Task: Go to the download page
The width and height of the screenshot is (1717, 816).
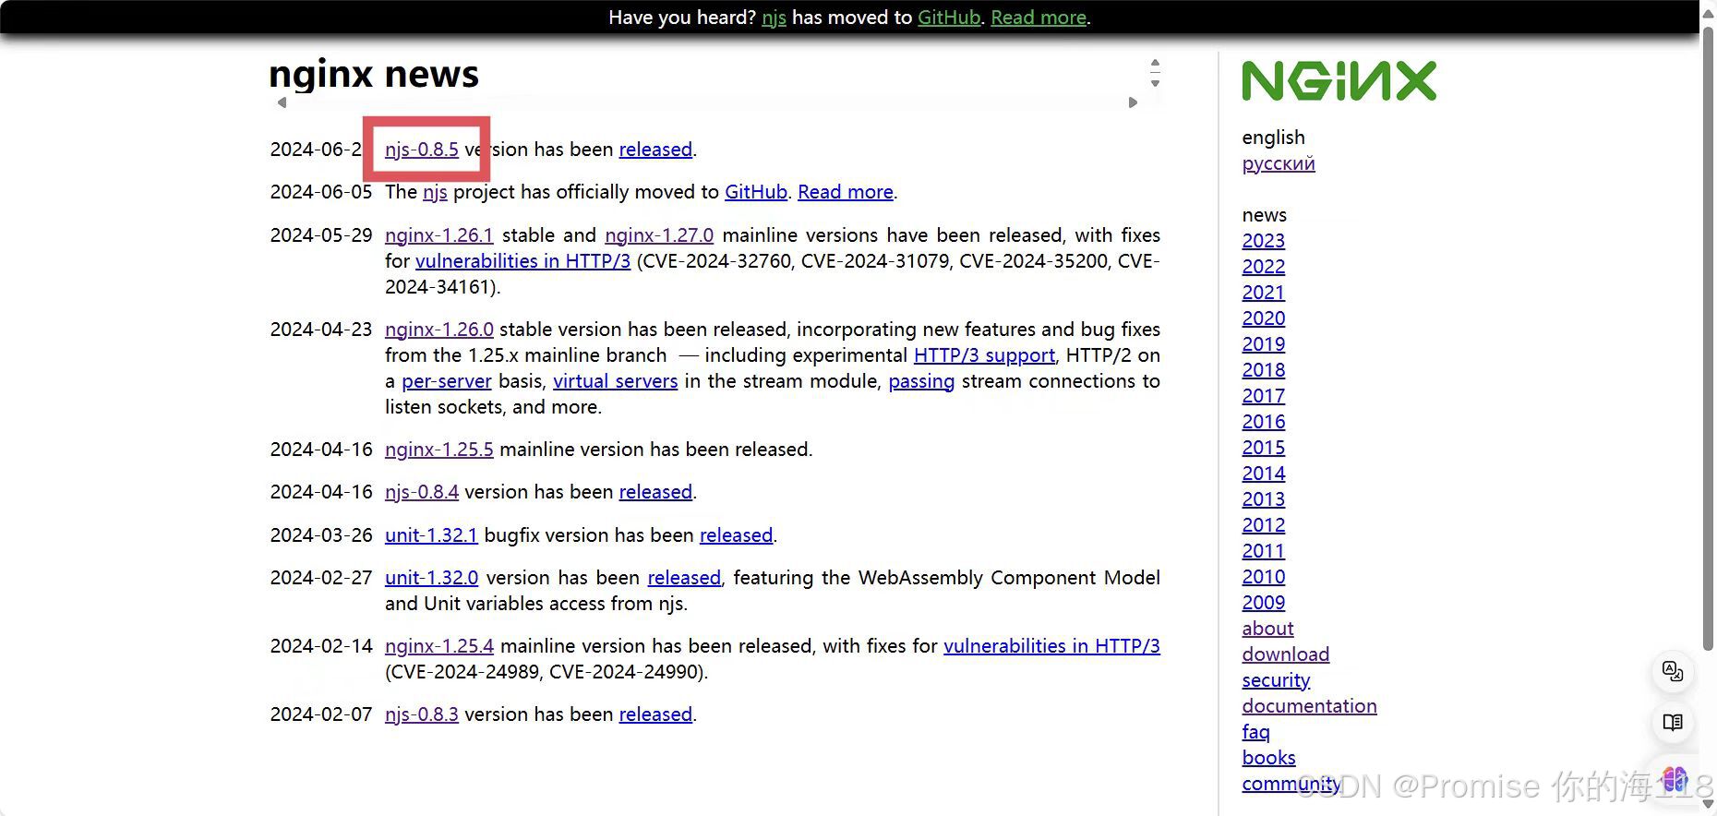Action: (1286, 654)
